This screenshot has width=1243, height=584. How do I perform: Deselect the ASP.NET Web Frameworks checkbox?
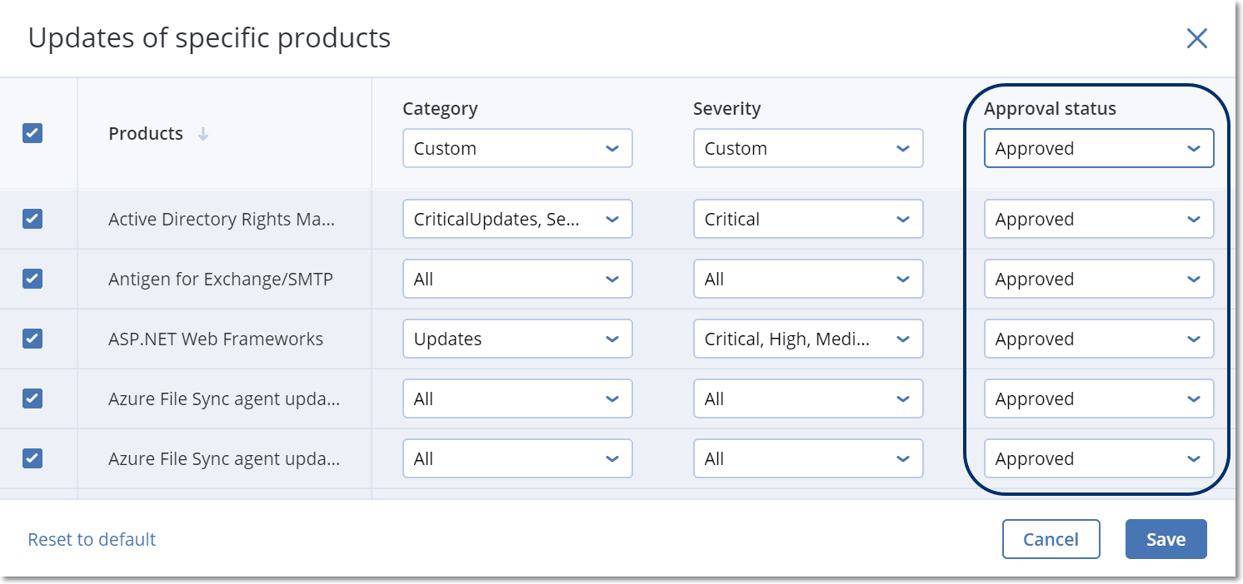(x=32, y=339)
